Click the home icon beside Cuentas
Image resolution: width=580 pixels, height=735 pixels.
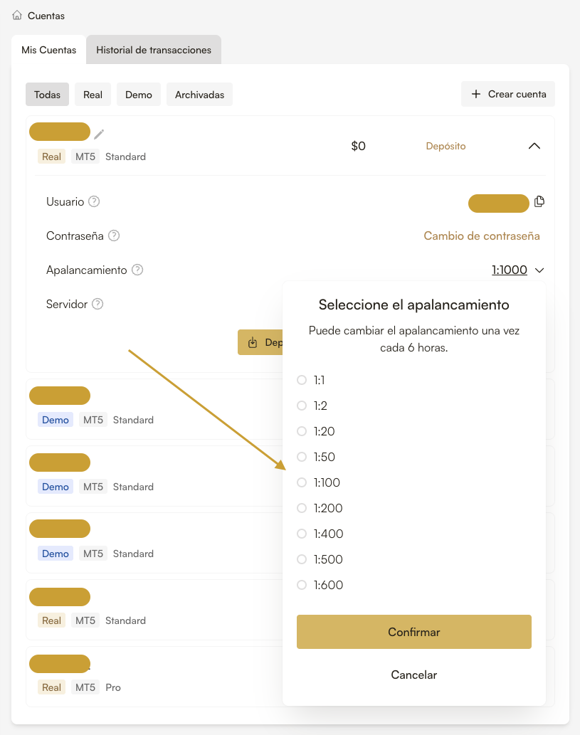[x=17, y=15]
